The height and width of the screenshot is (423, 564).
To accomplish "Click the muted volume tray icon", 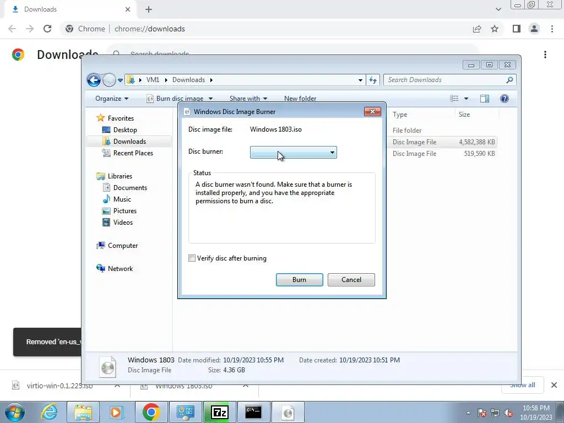I will [x=508, y=413].
